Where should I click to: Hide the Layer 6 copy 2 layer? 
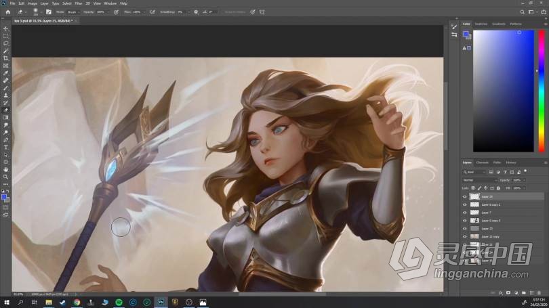click(x=465, y=204)
